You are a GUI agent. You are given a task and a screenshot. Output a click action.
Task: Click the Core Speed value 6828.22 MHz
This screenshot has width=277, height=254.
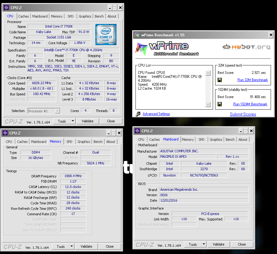point(42,83)
